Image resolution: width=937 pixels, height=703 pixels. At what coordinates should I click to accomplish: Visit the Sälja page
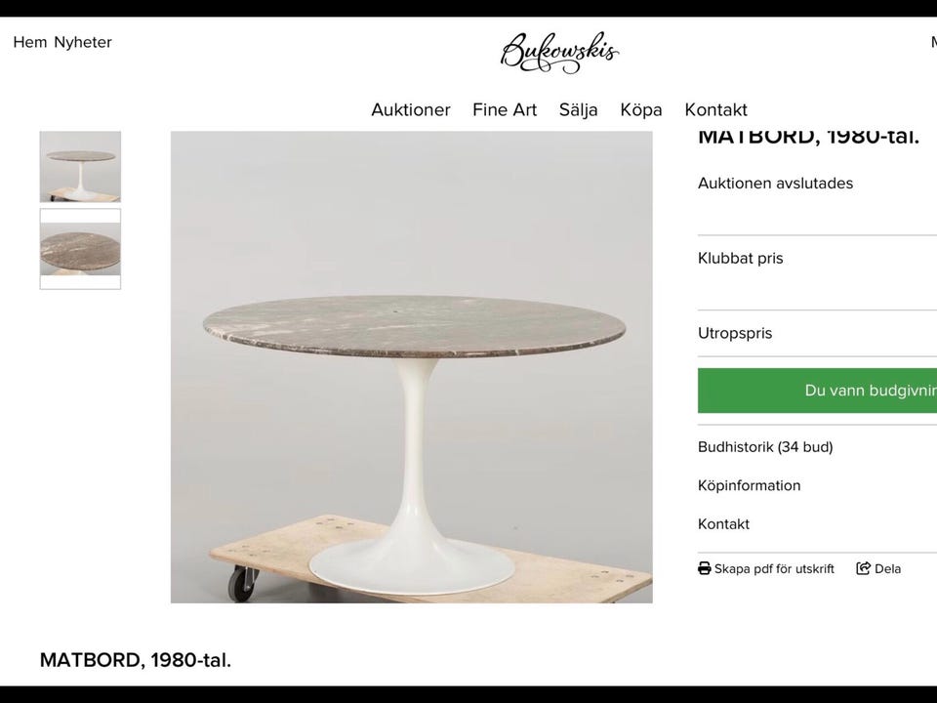coord(578,109)
